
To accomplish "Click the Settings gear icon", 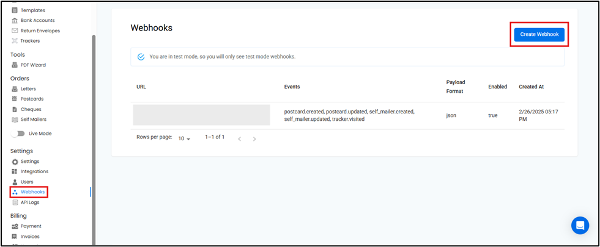I will 15,162.
